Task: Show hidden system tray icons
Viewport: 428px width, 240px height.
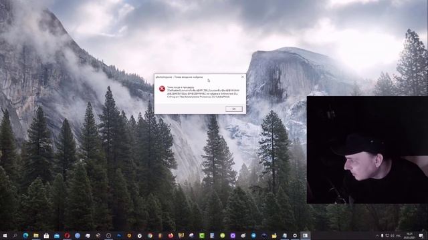Action: [377, 235]
